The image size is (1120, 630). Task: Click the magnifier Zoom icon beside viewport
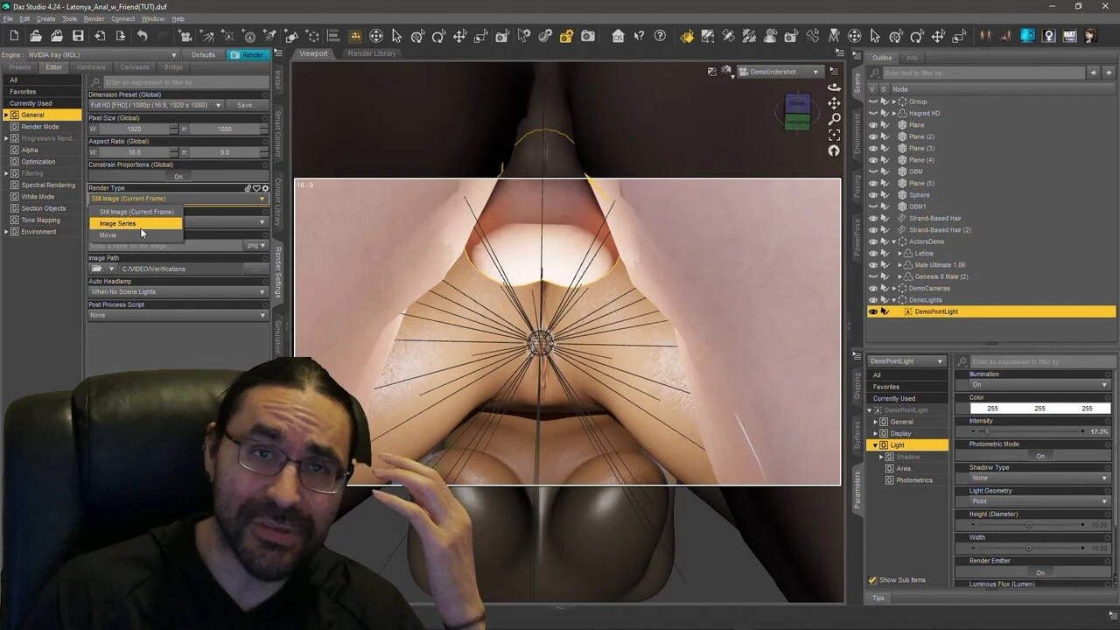834,119
